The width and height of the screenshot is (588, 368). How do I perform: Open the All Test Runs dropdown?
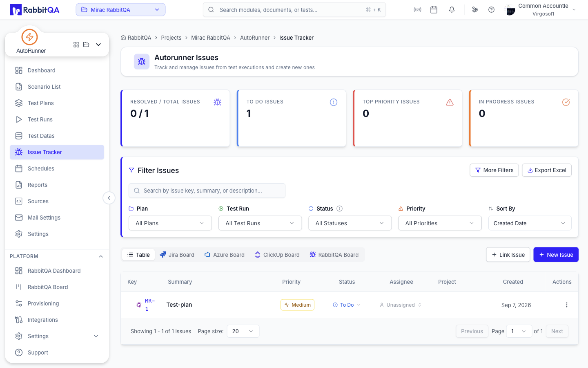click(260, 223)
